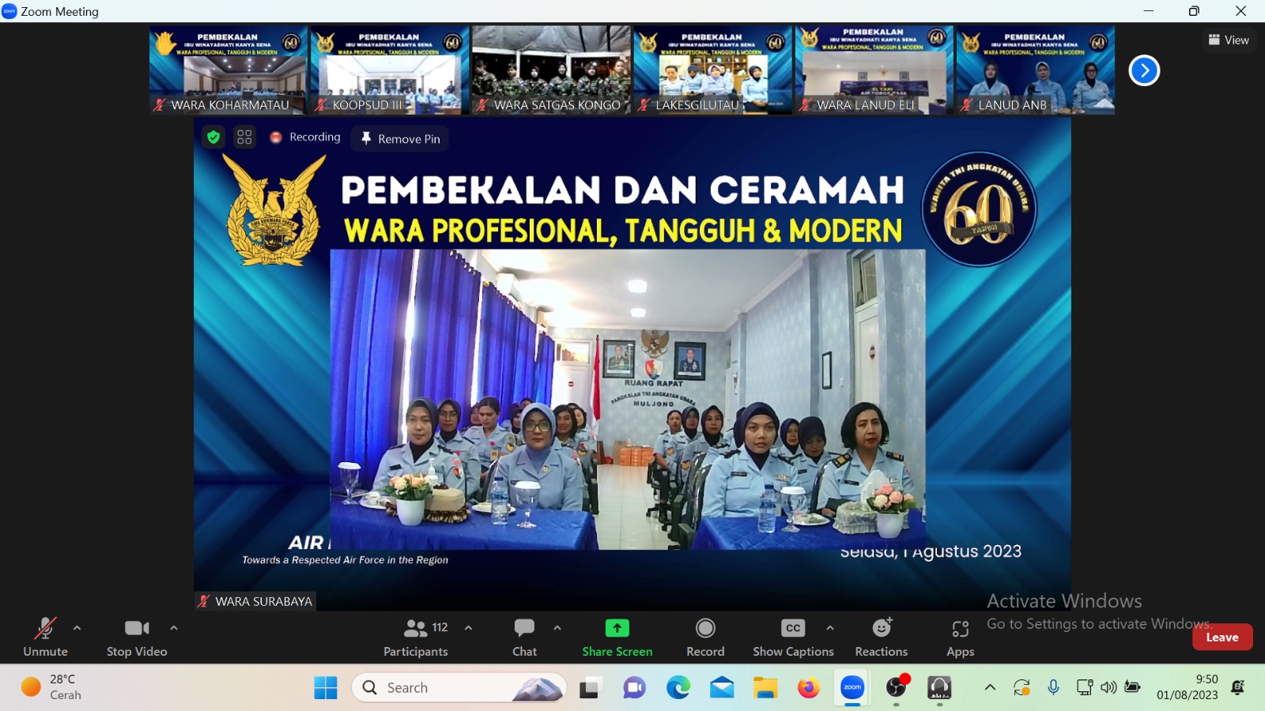Image resolution: width=1265 pixels, height=711 pixels.
Task: Select LAKESGILUTAU video thumbnail
Action: (712, 70)
